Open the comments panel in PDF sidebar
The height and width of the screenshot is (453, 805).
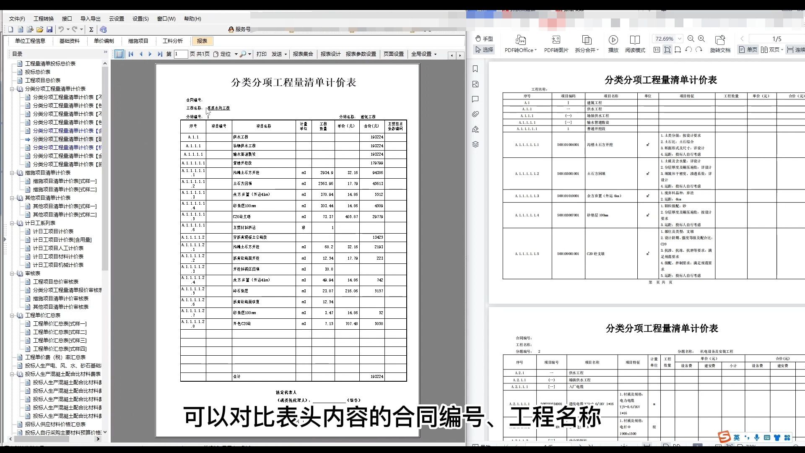coord(475,99)
